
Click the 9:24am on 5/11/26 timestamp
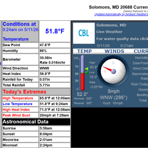pos(20,30)
